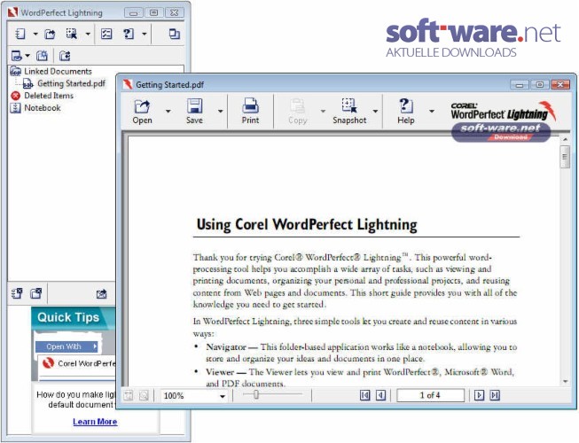The height and width of the screenshot is (443, 579).
Task: Select the Deleted Items folder
Action: [x=42, y=96]
